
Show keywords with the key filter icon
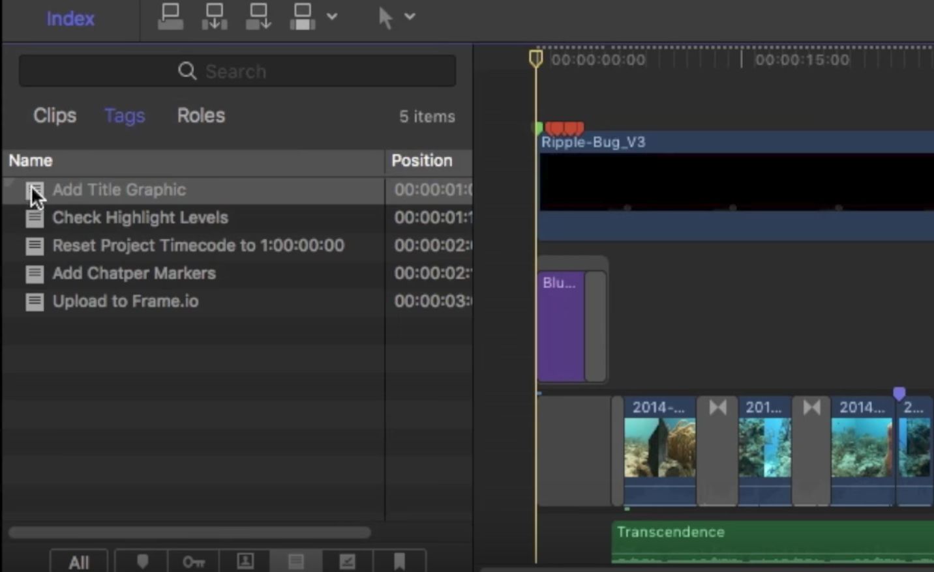[x=194, y=561]
